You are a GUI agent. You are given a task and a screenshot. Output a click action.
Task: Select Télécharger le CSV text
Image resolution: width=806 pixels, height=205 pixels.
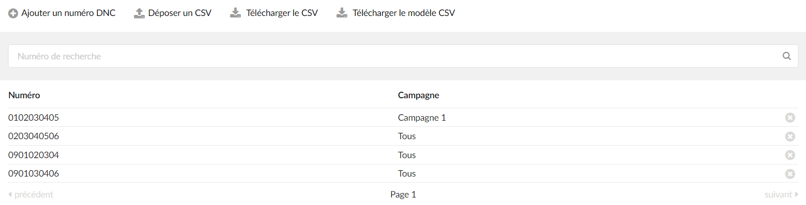click(x=282, y=13)
